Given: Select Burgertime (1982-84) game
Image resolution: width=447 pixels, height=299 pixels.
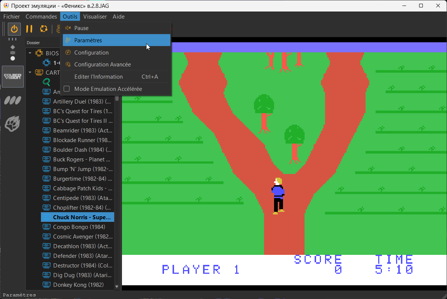Looking at the screenshot, I should point(82,178).
